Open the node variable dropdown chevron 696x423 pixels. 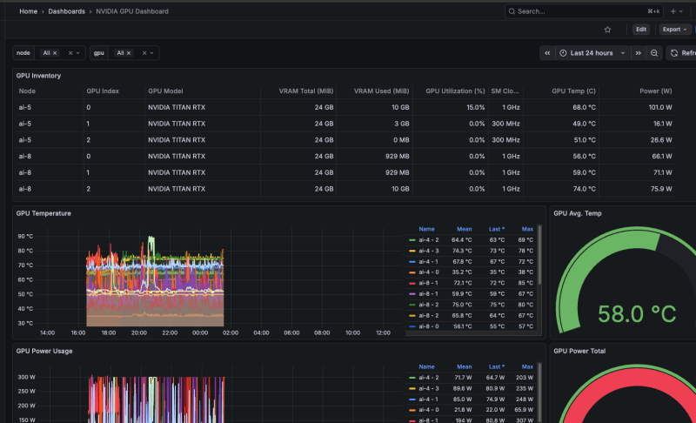click(78, 53)
